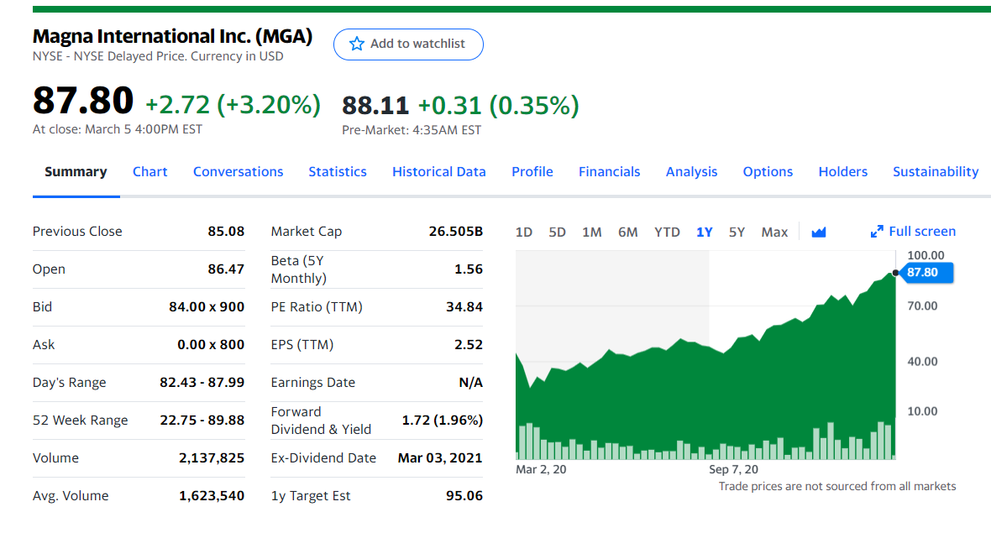Click the PE Ratio value 34.84

tap(464, 307)
